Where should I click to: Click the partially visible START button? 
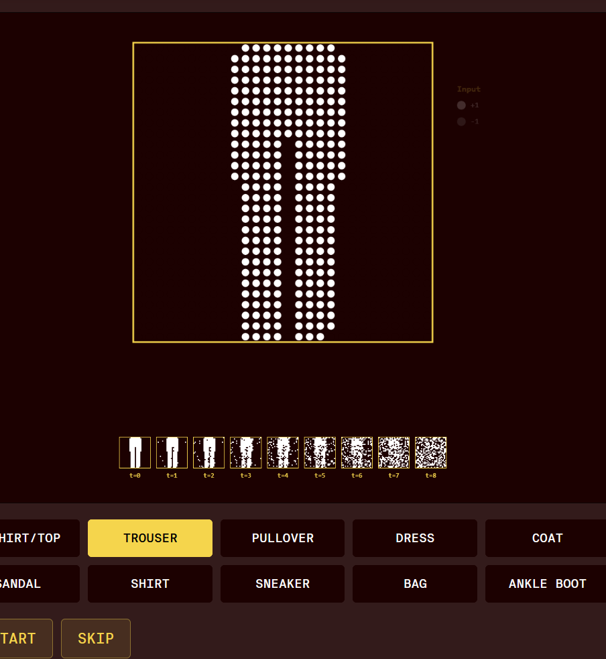26,638
